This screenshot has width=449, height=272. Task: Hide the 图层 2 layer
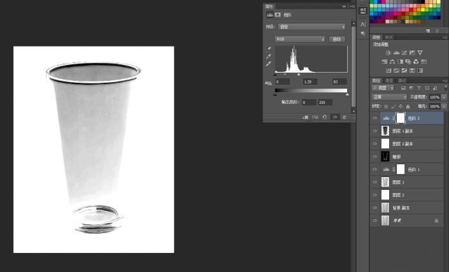[x=375, y=195]
